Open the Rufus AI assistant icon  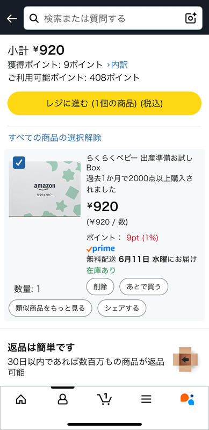click(x=188, y=399)
